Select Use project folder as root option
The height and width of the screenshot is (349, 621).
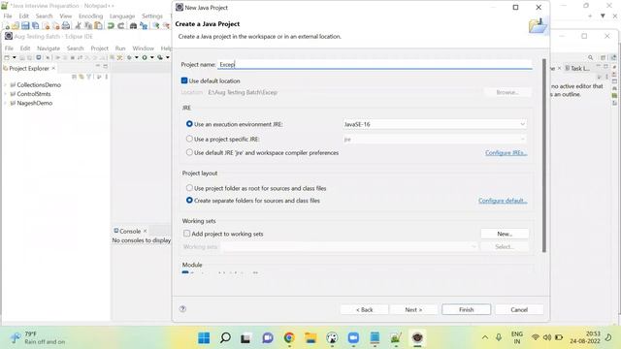point(189,188)
